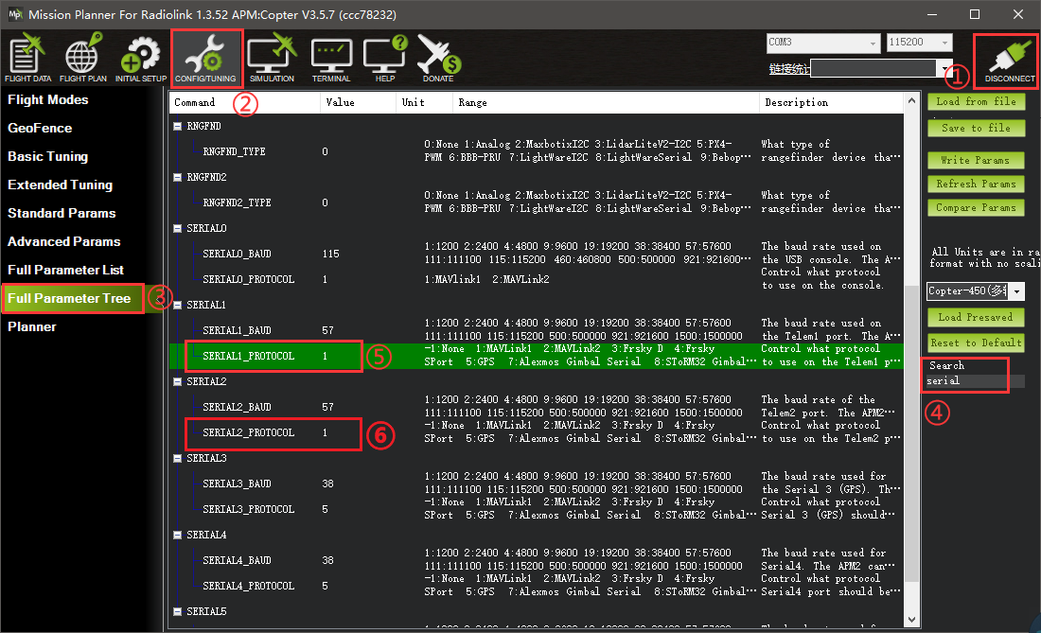Open the COM3 port dropdown
This screenshot has height=633, width=1041.
click(x=873, y=43)
